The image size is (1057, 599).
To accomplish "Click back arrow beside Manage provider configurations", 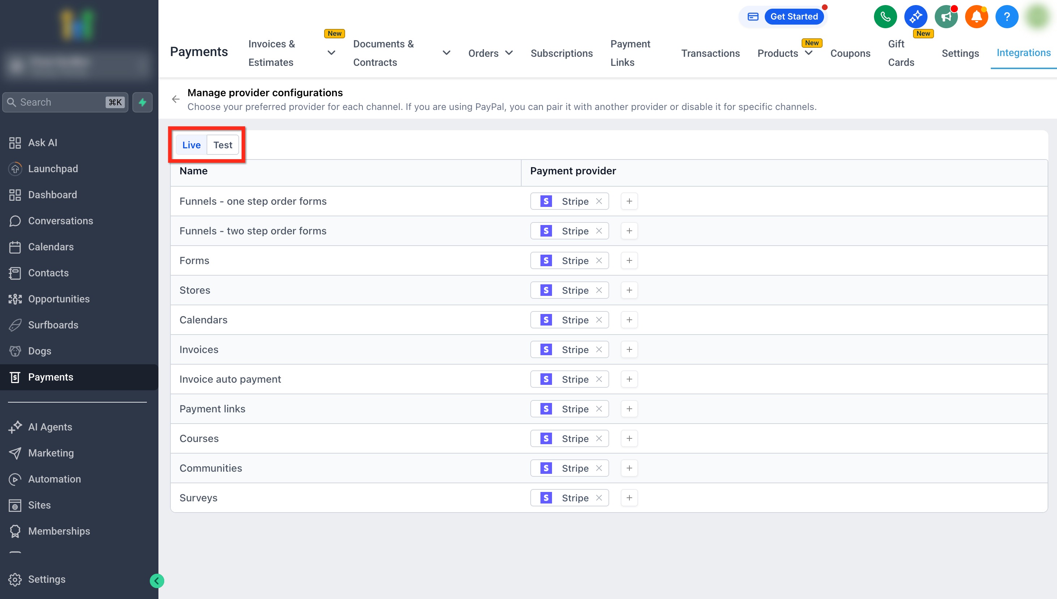I will click(176, 99).
